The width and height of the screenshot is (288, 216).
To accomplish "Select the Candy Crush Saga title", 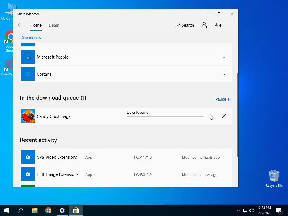I will point(54,116).
